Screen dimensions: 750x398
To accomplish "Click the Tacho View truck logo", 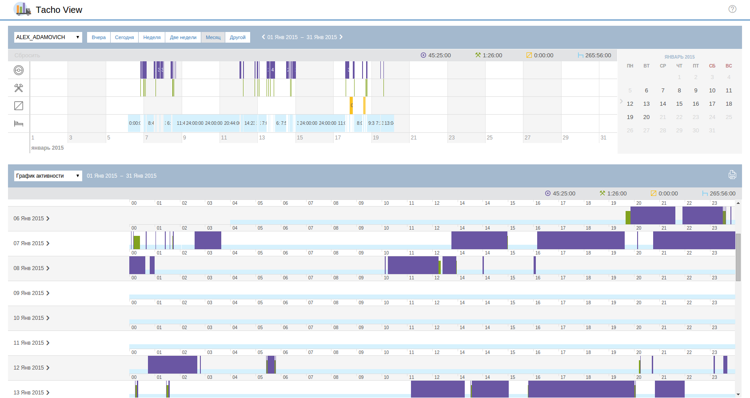I will click(22, 9).
